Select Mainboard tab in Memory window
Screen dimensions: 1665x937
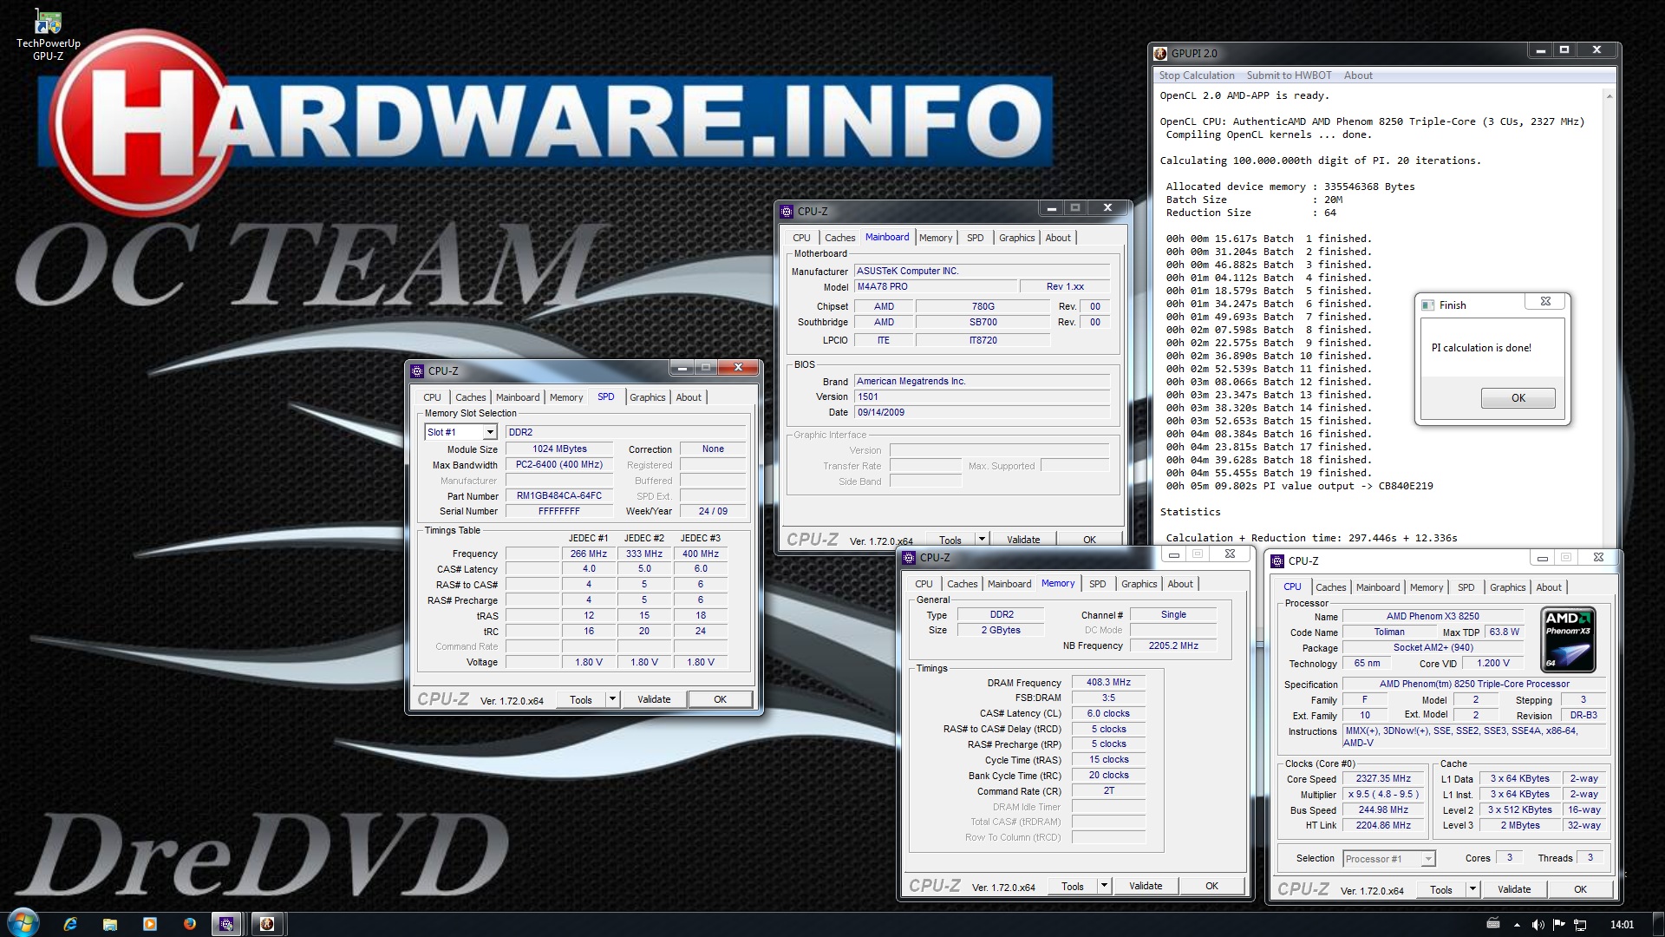1009,584
